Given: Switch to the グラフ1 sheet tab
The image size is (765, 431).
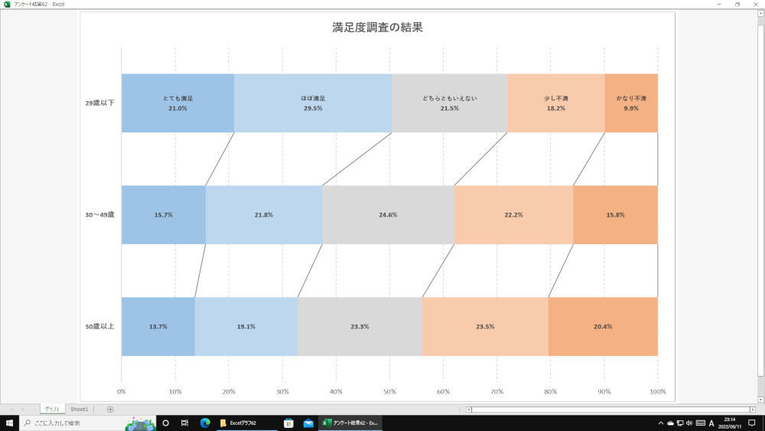Looking at the screenshot, I should pyautogui.click(x=52, y=409).
